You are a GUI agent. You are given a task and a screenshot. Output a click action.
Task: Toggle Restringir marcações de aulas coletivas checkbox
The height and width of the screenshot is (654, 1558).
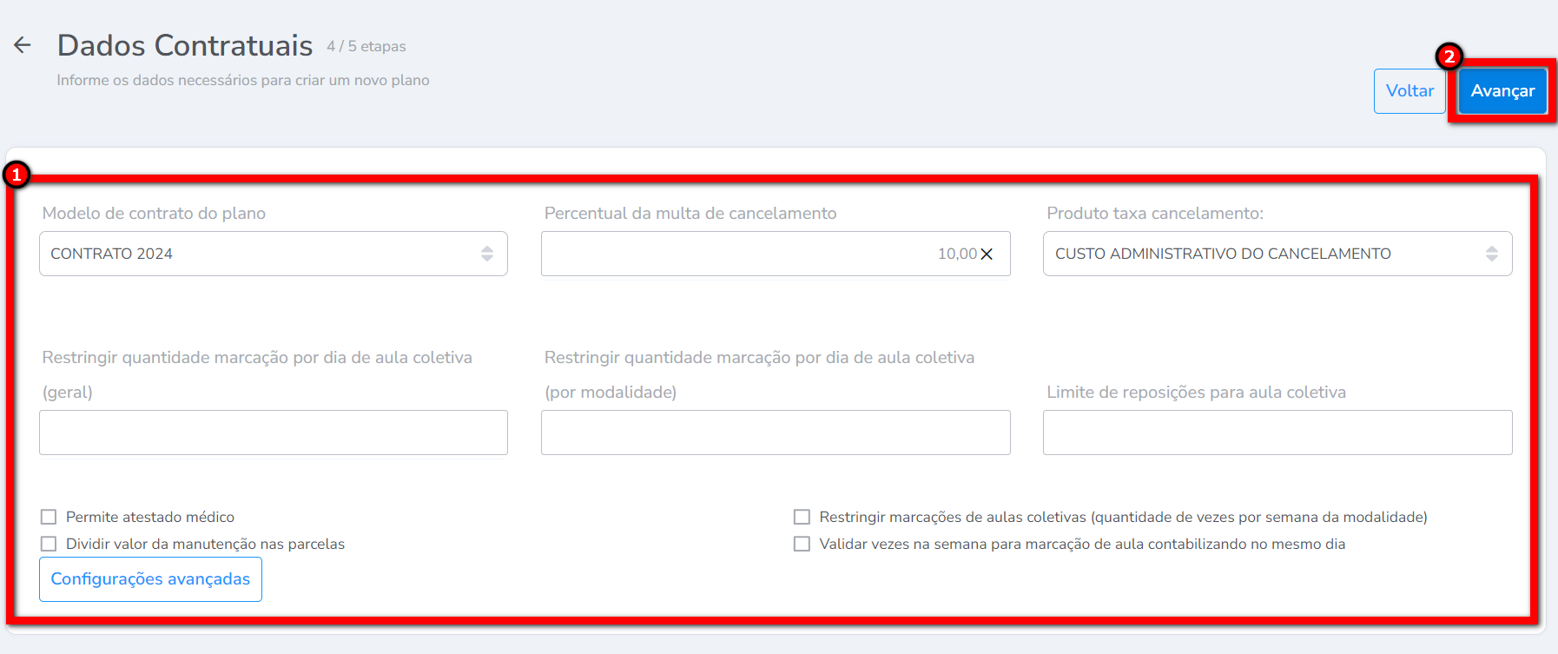[x=802, y=518]
